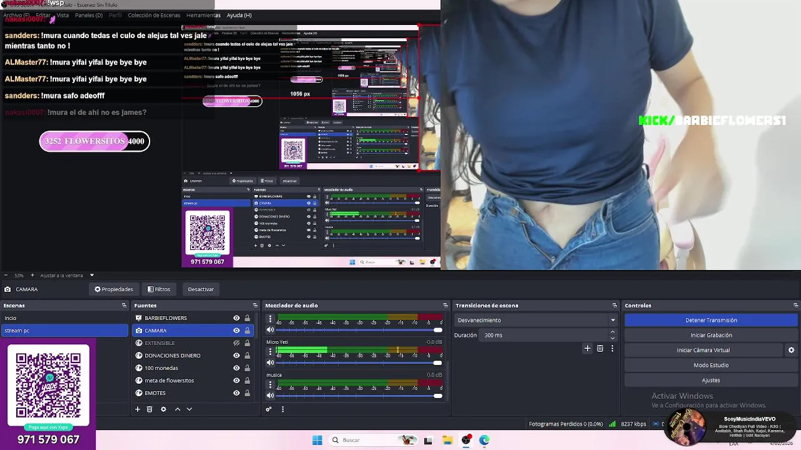Viewport: 801px width, 450px height.
Task: Hide the CAMARA source
Action: [237, 331]
